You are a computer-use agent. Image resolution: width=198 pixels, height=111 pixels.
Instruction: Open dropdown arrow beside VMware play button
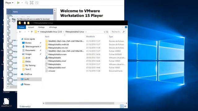(22, 3)
